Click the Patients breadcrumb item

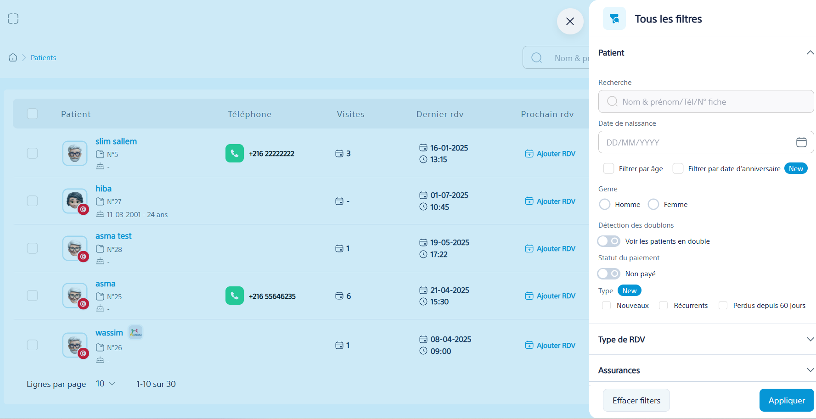coord(43,57)
